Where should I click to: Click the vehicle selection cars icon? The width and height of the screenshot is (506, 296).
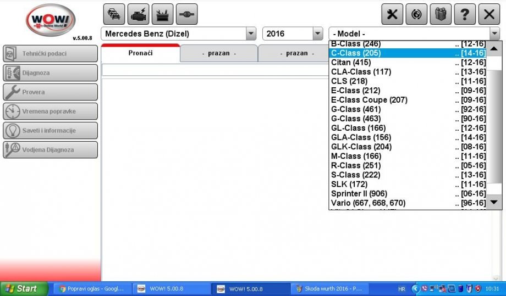pos(114,14)
